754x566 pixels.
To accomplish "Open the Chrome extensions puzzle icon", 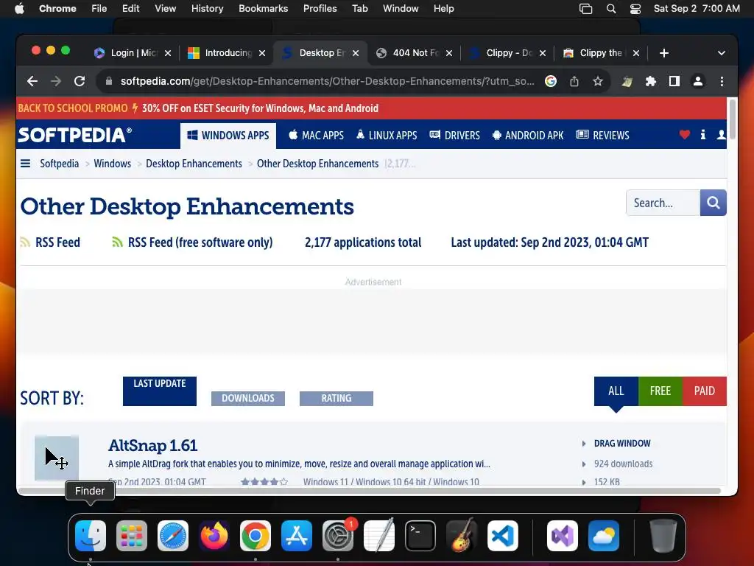I will pyautogui.click(x=651, y=81).
